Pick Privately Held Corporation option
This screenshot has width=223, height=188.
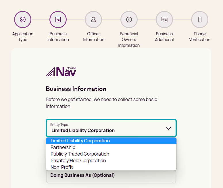[78, 160]
